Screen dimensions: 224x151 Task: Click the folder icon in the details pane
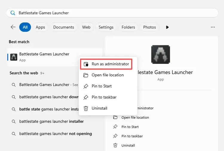click(x=115, y=117)
